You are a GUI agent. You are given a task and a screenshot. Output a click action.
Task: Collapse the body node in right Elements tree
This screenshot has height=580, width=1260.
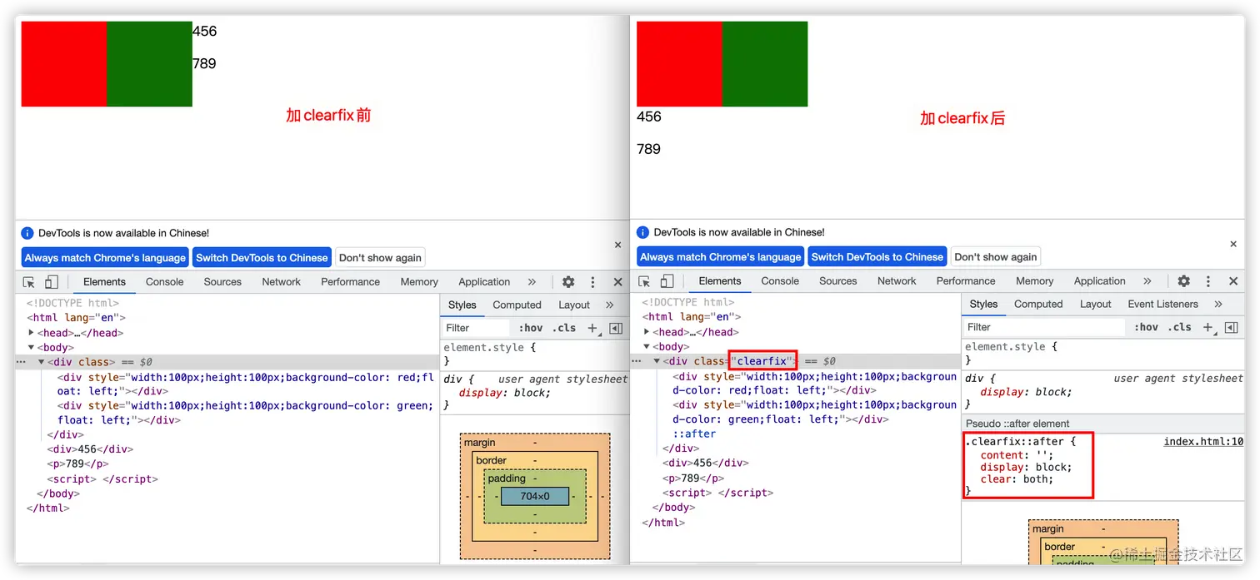click(x=647, y=347)
